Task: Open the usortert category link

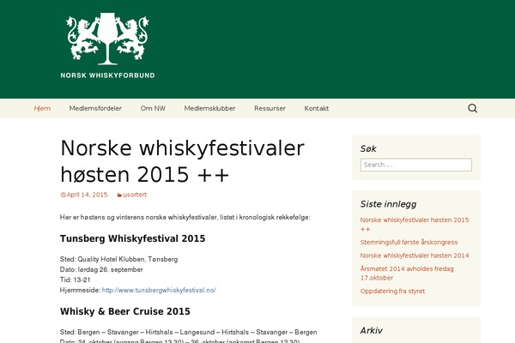Action: tap(135, 195)
